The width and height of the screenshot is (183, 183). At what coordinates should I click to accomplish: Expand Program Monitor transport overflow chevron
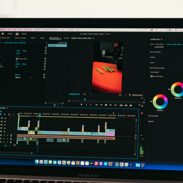139,105
